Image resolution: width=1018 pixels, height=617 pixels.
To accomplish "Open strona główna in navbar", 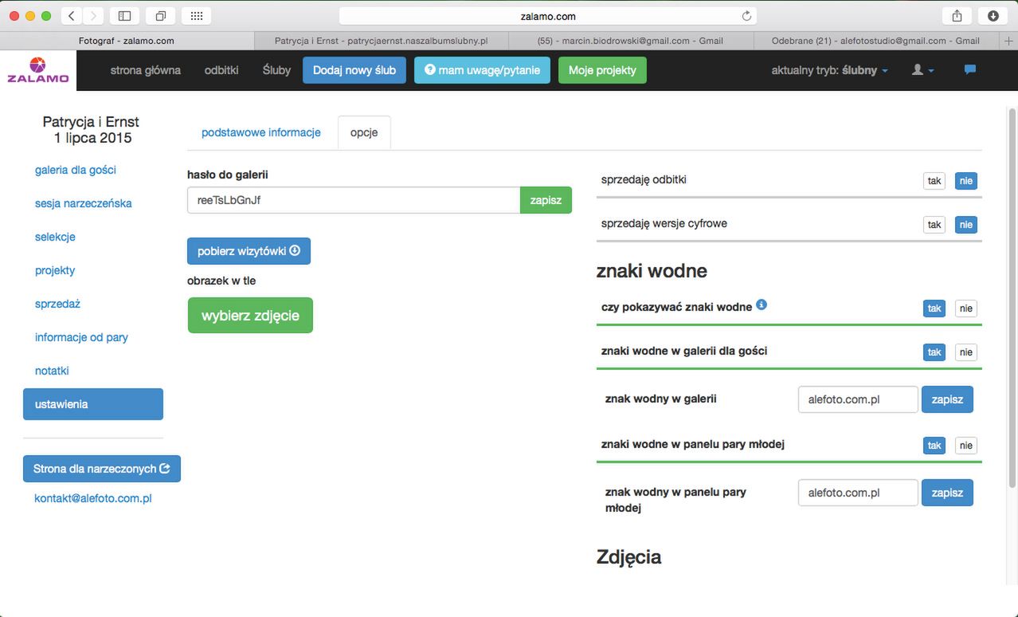I will coord(146,70).
